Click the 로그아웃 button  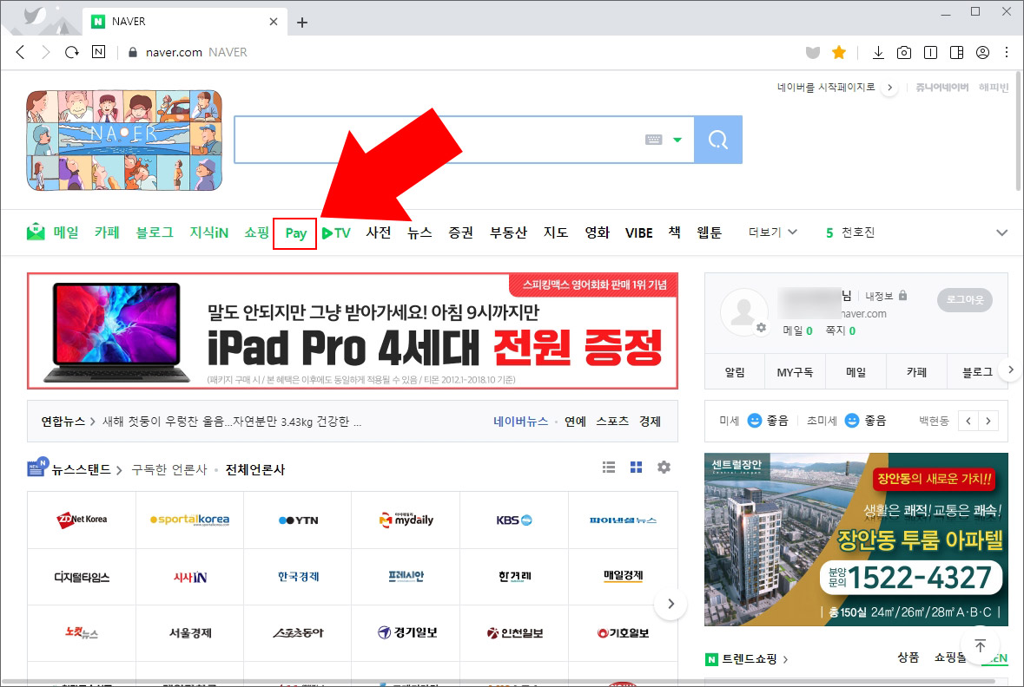[x=965, y=299]
